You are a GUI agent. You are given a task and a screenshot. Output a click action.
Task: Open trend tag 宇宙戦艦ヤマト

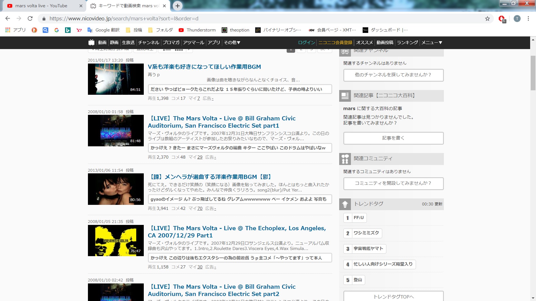[x=365, y=249]
